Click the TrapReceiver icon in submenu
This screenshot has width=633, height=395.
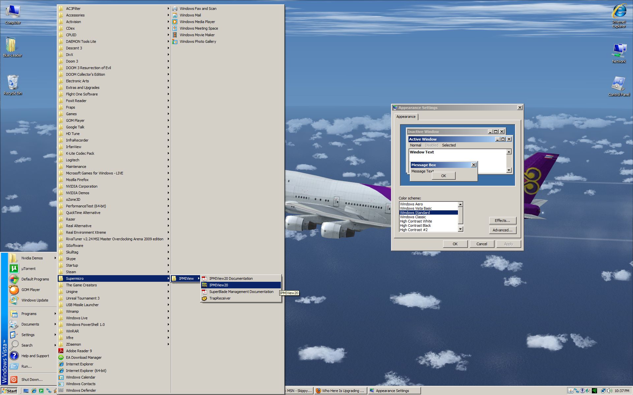pos(204,298)
